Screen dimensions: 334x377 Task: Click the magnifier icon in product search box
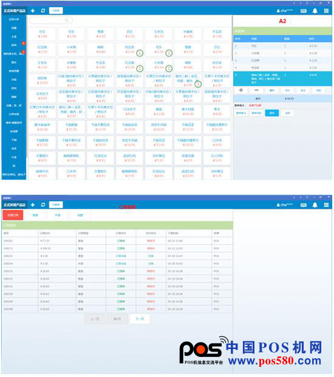pyautogui.click(x=67, y=20)
